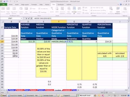Open Document3 taskbar window
The image size is (130, 97).
point(32,95)
